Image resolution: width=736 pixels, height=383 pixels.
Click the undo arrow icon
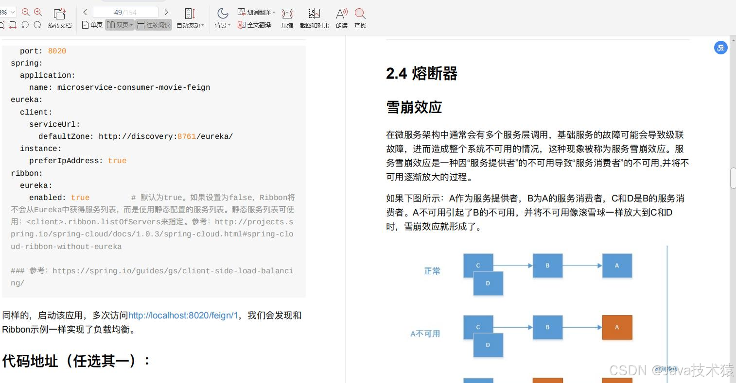point(25,25)
